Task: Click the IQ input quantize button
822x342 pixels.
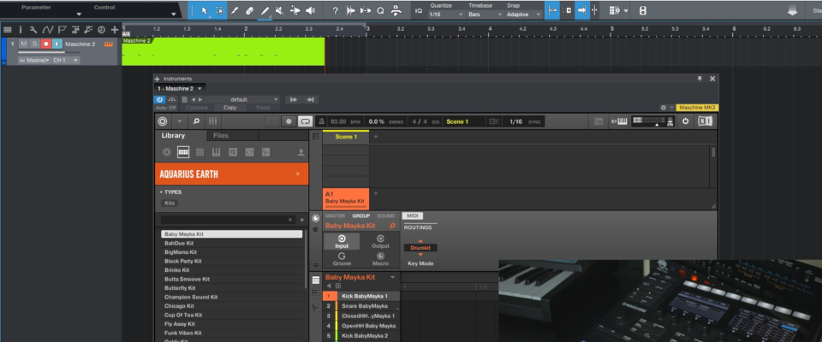Action: coord(419,10)
